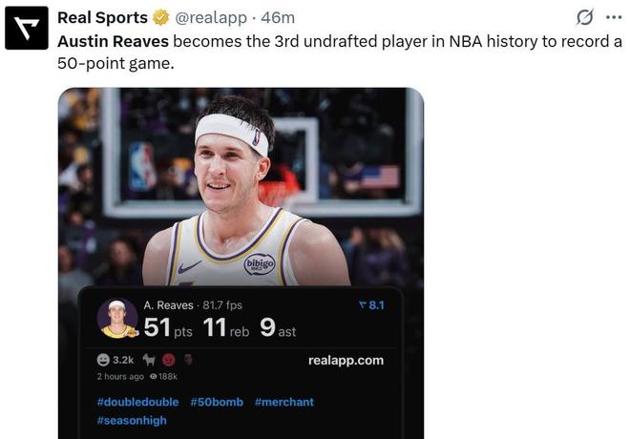The height and width of the screenshot is (439, 630).
Task: Click the blue Real rating 8.1 icon
Action: pos(363,305)
